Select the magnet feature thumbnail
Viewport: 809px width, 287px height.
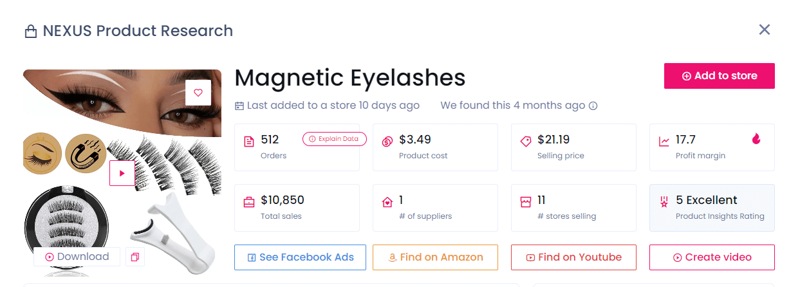(x=86, y=153)
